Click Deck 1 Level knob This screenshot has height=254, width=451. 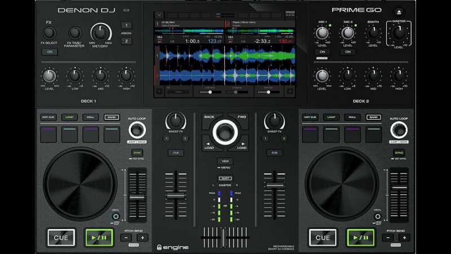50,76
